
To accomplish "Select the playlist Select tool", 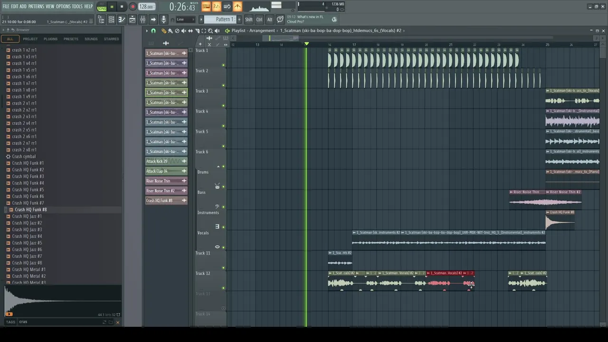I will pos(204,31).
